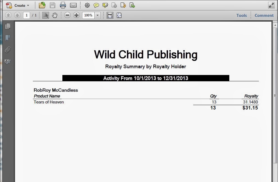Activate the Hand pan tool

55,15
